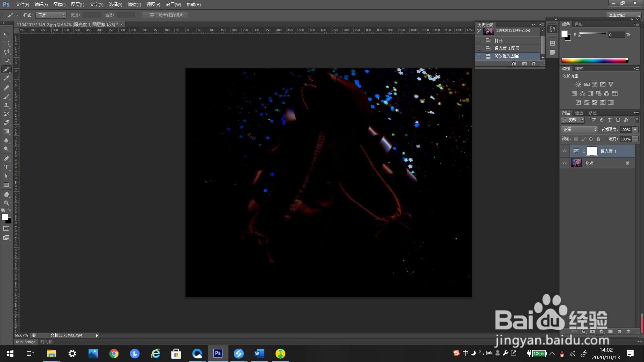Open the 样式 style dropdown
This screenshot has width=644, height=362.
(x=51, y=15)
